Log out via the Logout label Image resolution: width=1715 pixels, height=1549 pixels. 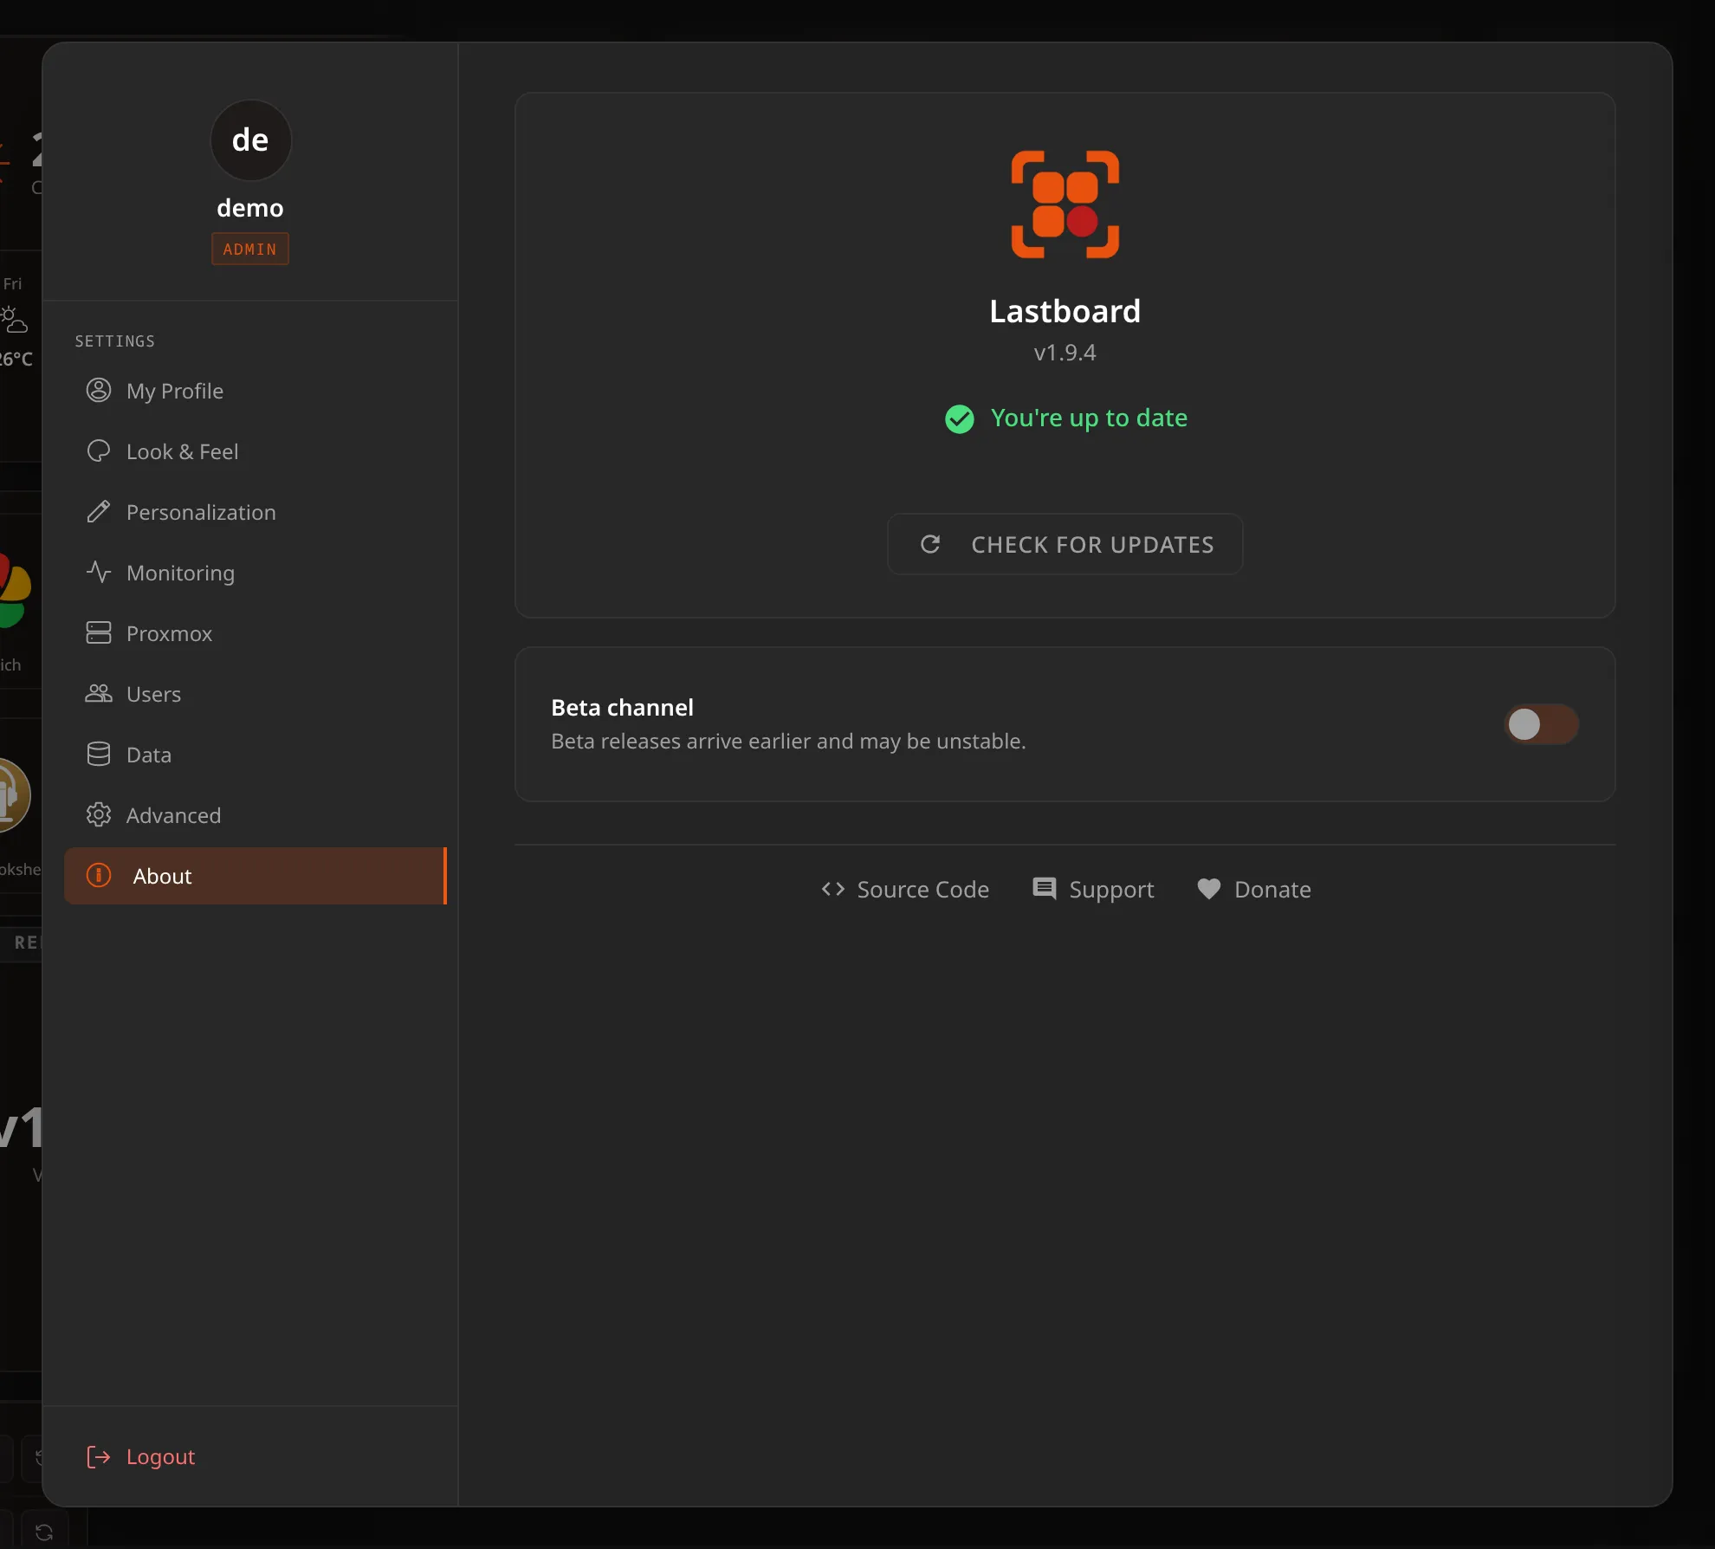pos(160,1457)
